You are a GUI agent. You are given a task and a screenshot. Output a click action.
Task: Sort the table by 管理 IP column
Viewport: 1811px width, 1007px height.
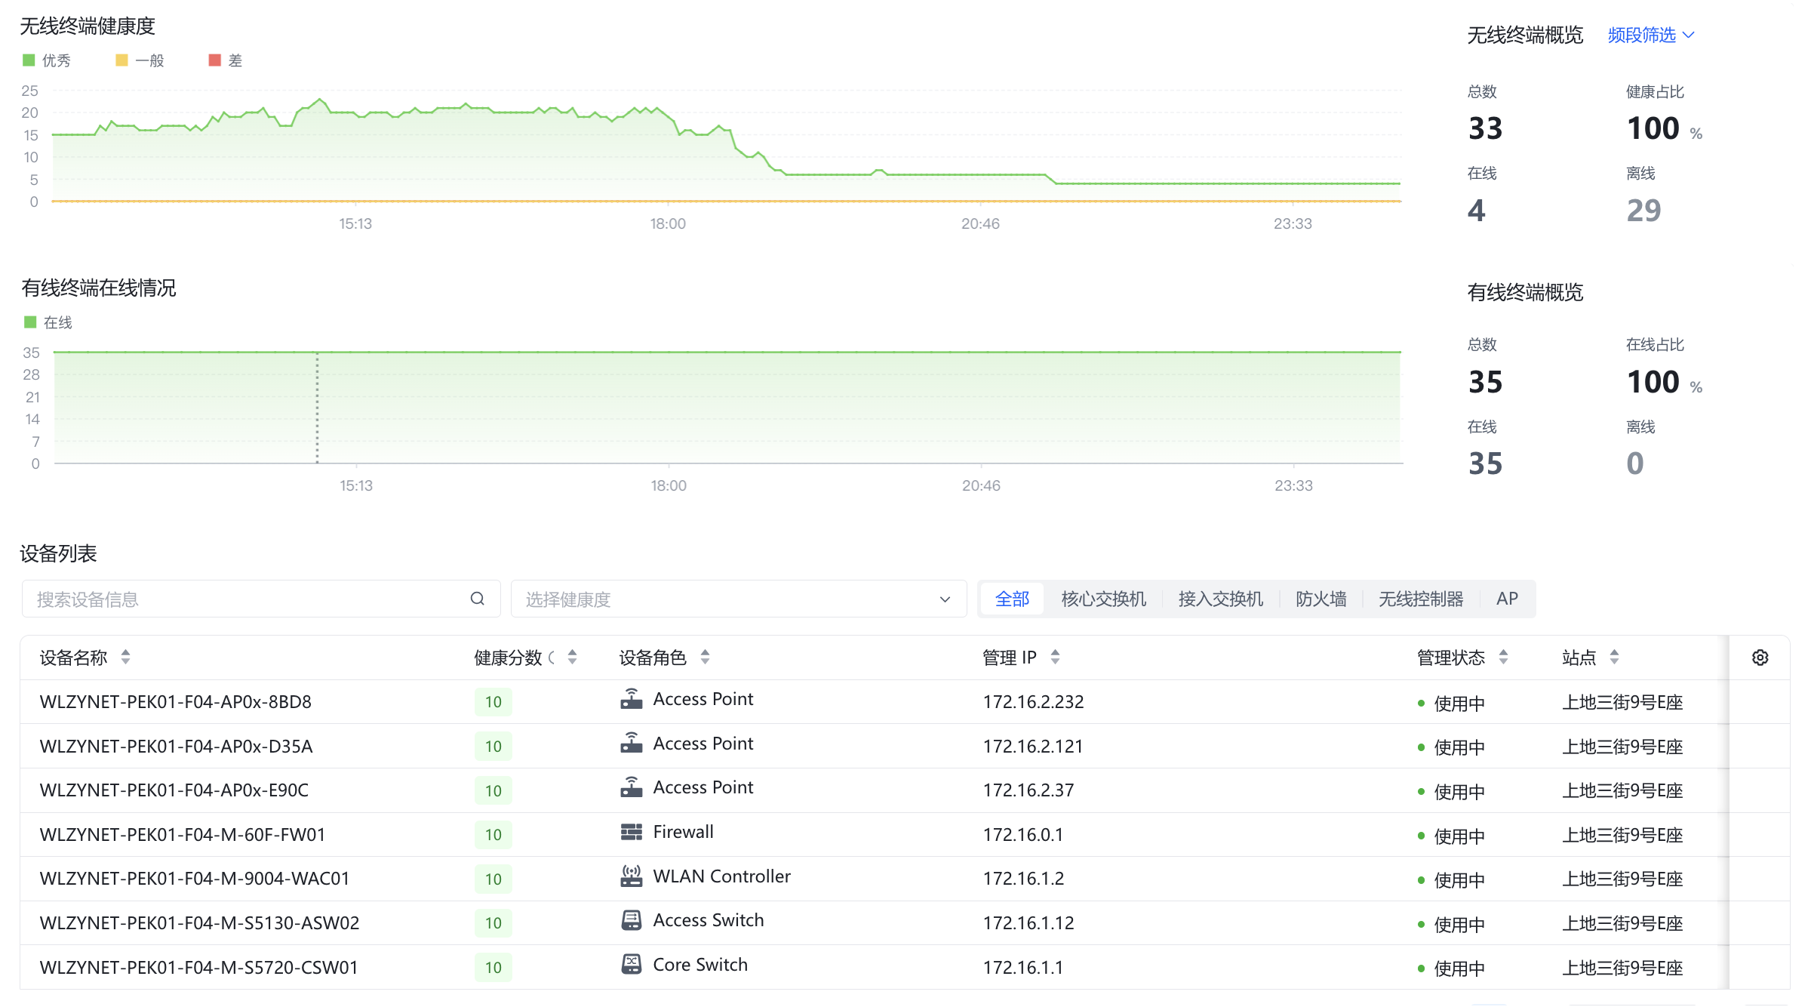point(1055,657)
